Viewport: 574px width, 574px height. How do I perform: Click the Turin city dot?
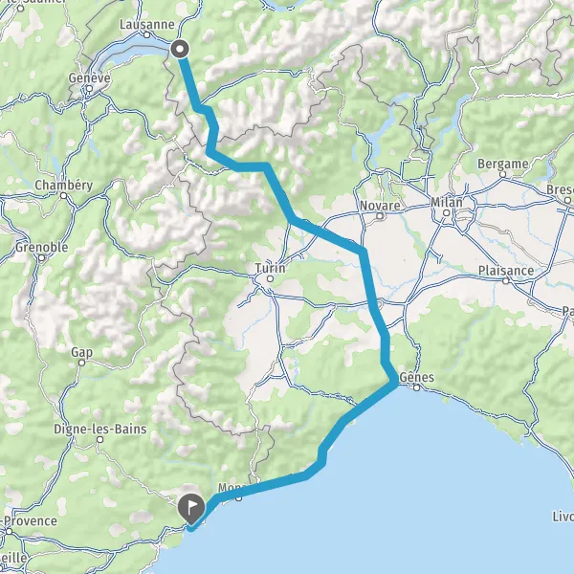coord(270,279)
